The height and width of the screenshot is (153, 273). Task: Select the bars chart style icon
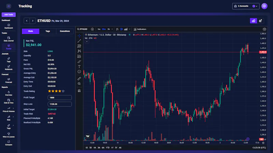117,29
